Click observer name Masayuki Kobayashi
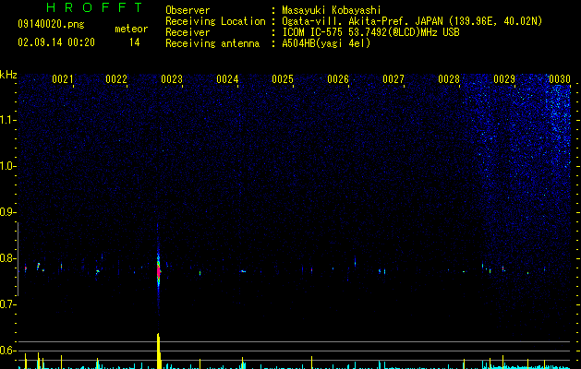Screen dimensions: 581x369 332,10
